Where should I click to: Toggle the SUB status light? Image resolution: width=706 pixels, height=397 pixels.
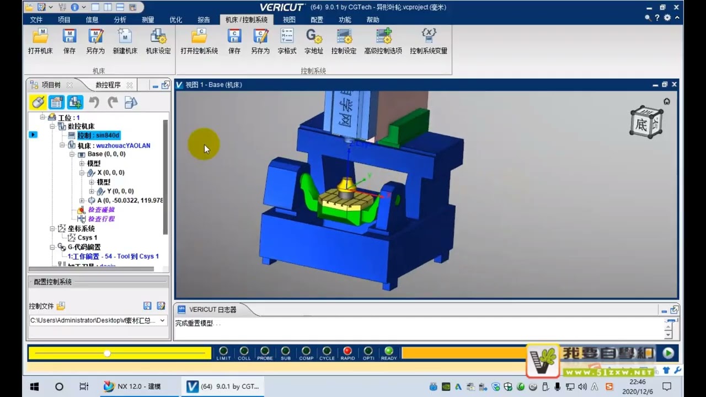(285, 351)
